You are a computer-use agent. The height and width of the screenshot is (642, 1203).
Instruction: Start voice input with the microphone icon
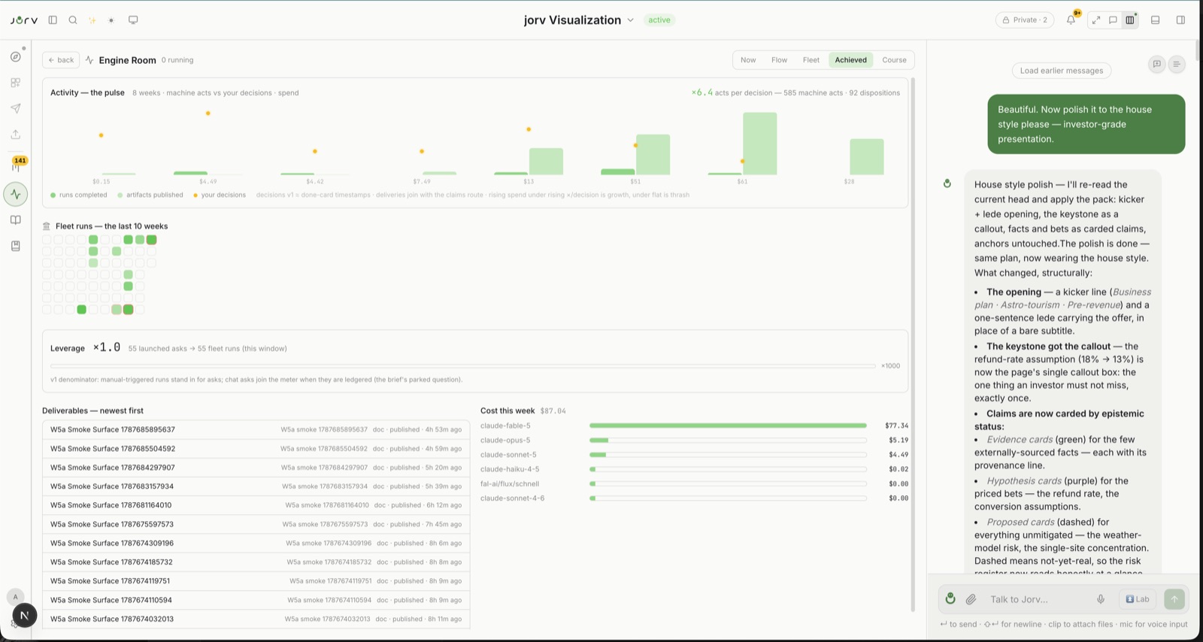pos(1101,599)
